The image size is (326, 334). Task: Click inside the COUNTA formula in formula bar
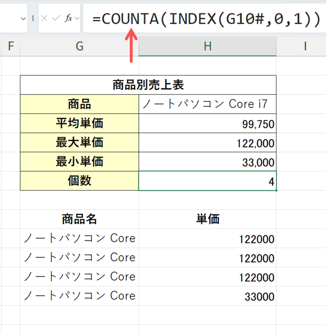pyautogui.click(x=205, y=20)
